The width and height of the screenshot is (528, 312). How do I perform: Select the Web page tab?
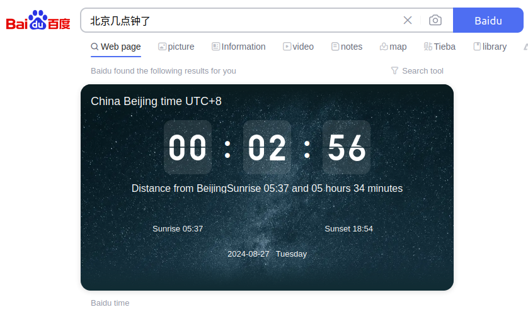115,47
